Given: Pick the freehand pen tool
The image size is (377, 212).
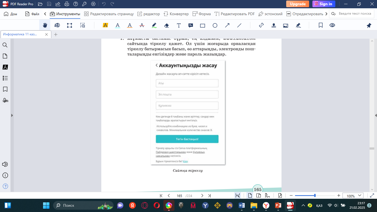Looking at the screenshot, I should coord(154,25).
